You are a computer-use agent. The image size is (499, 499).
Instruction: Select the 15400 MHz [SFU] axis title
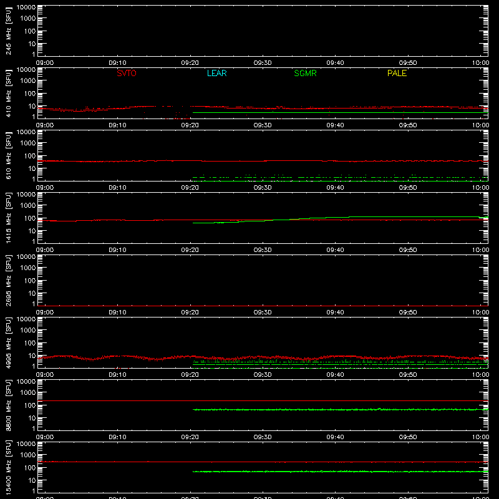click(8, 467)
